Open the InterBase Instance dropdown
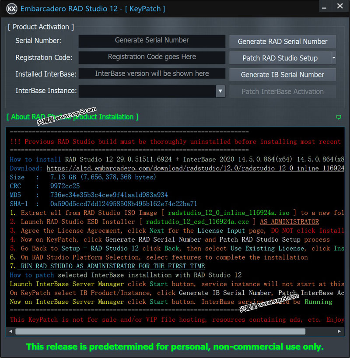Screen dimensions: 350x358 [220, 91]
